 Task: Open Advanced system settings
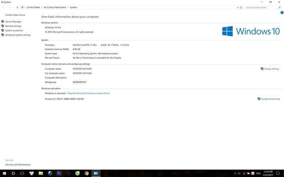(x=18, y=35)
